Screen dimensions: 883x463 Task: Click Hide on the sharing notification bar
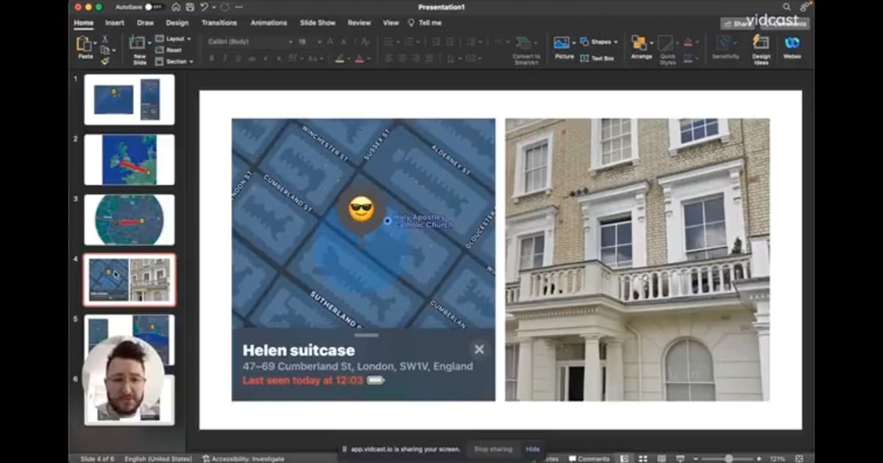pyautogui.click(x=532, y=449)
